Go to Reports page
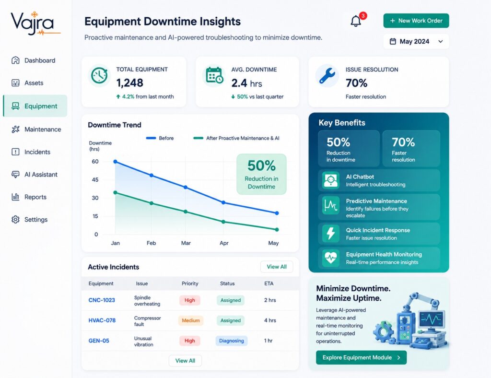The width and height of the screenshot is (491, 378). 35,197
